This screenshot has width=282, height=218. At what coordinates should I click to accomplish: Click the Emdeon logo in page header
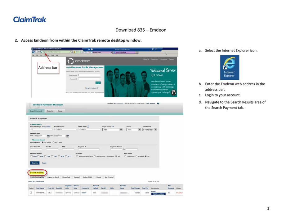78,61
